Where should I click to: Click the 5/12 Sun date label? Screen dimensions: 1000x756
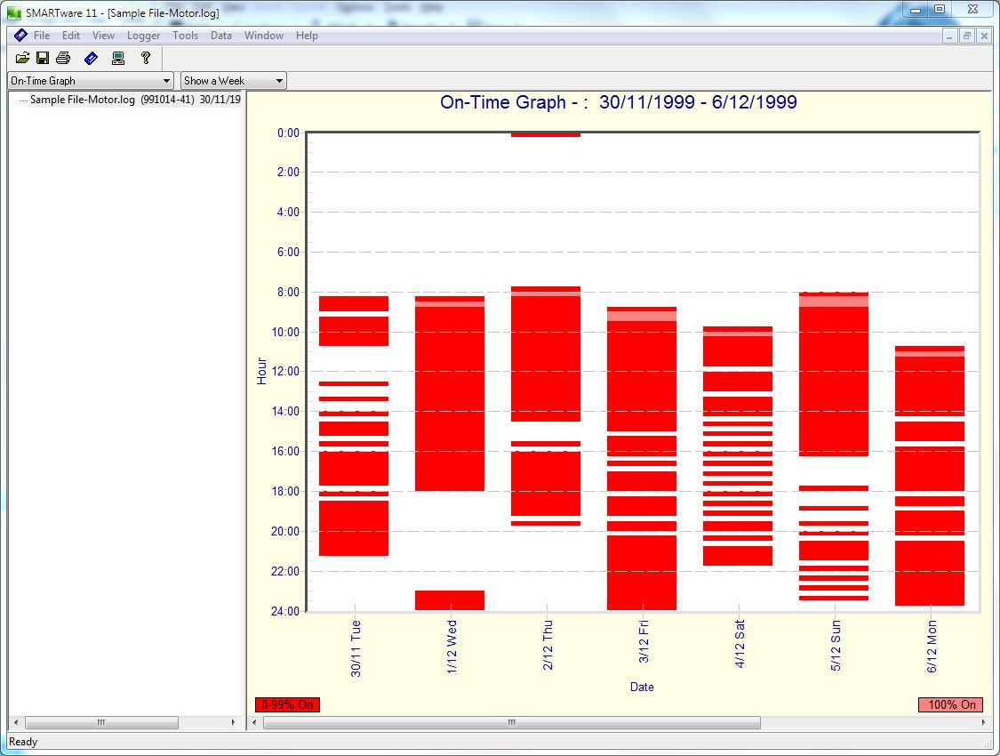[836, 645]
